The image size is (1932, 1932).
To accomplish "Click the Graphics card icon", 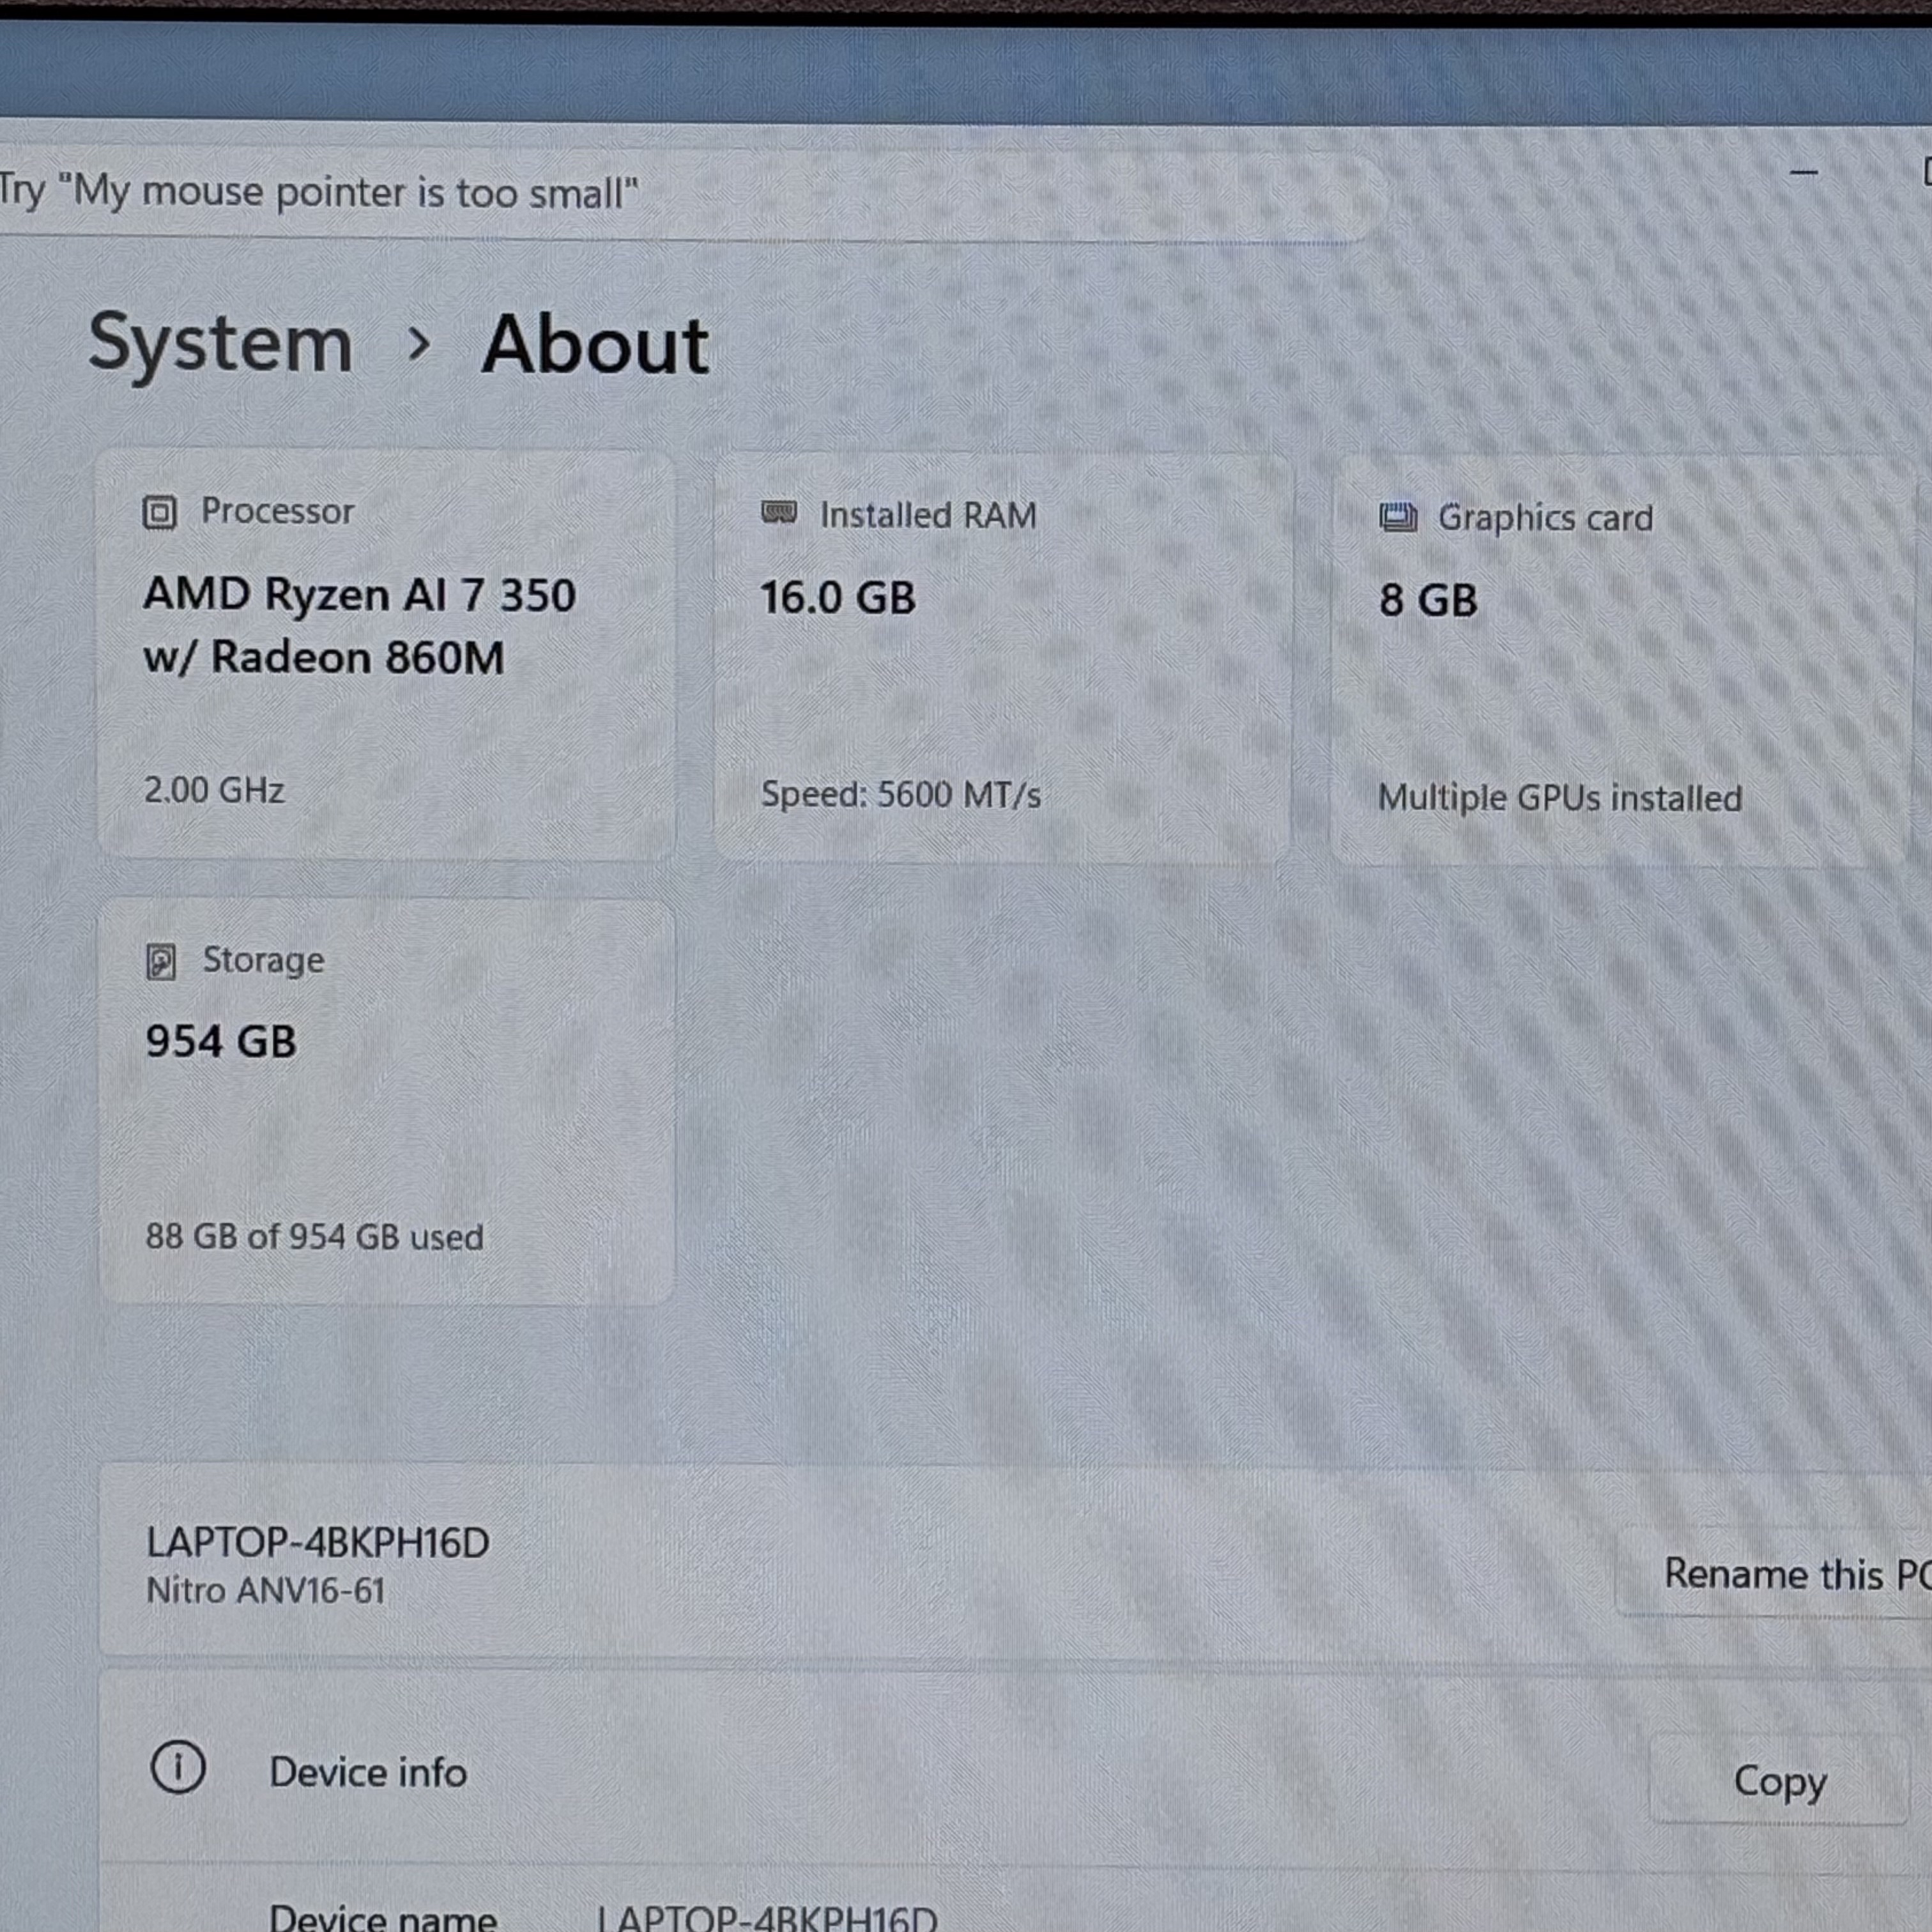I will (x=1398, y=517).
